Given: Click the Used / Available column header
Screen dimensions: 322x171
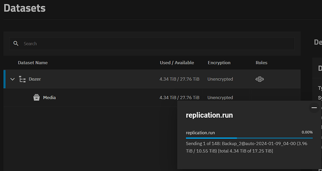Looking at the screenshot, I should (177, 63).
